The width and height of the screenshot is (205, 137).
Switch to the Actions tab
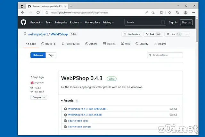click(x=91, y=44)
